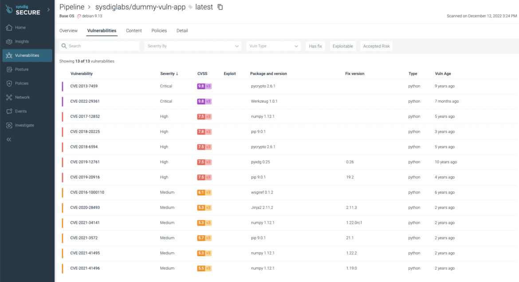Viewport: 519px width, 282px height.
Task: Select the Vulnerabilities tab
Action: tap(102, 31)
